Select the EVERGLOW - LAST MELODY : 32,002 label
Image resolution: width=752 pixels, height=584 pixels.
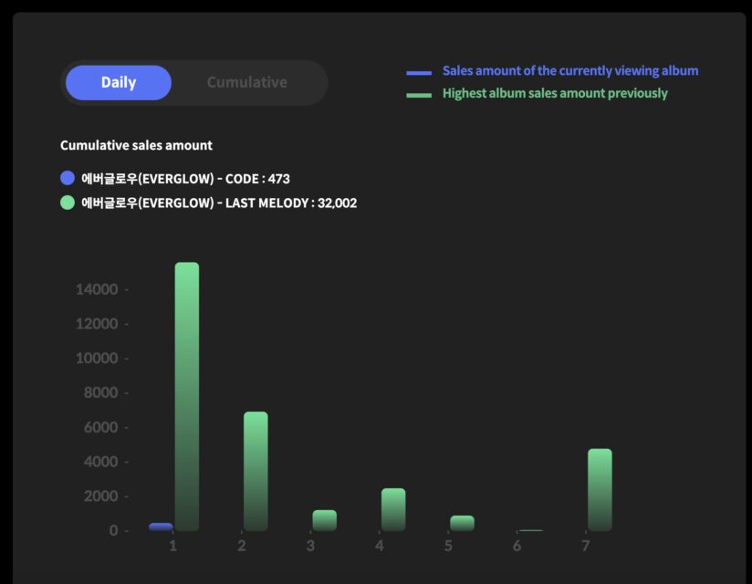[219, 203]
